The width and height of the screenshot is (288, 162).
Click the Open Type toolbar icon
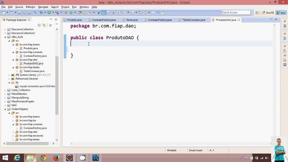80,13
